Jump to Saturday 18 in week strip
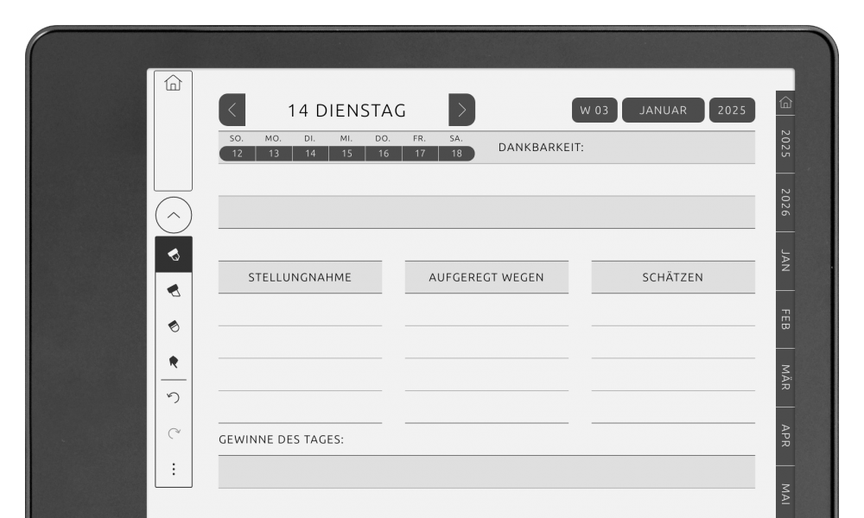Screen dimensions: 864x518 click(457, 154)
